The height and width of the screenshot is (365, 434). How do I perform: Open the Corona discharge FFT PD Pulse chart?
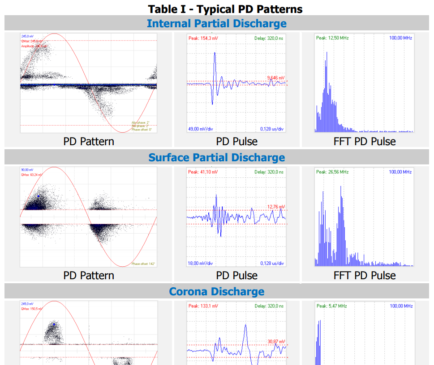365,333
